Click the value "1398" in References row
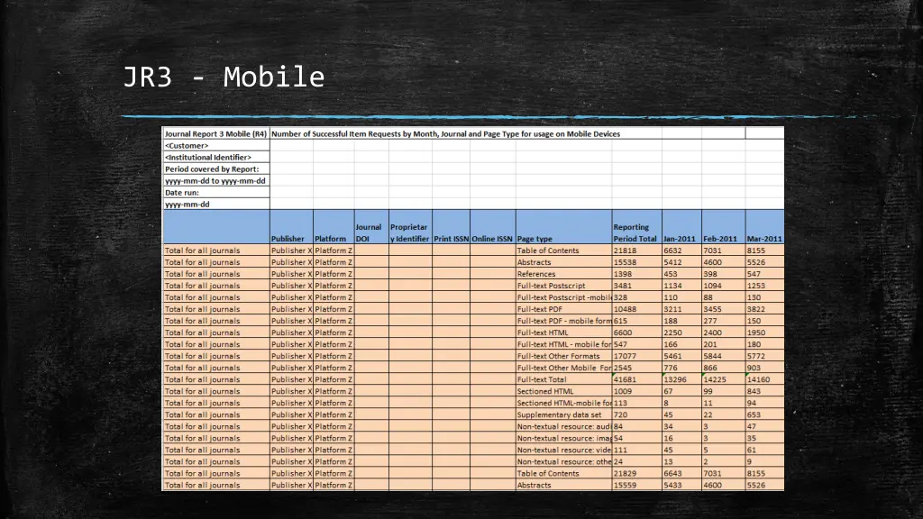The width and height of the screenshot is (923, 519). coord(636,274)
